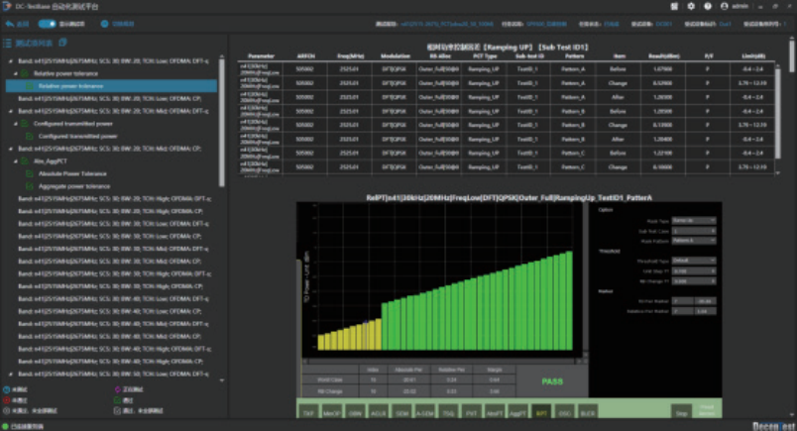Click the Aggregate power tolerance test icon
Image resolution: width=797 pixels, height=431 pixels.
click(31, 186)
